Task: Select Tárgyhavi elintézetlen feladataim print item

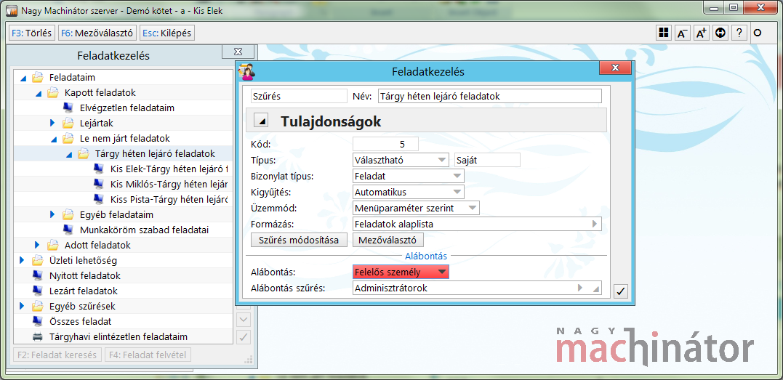Action: pyautogui.click(x=119, y=336)
